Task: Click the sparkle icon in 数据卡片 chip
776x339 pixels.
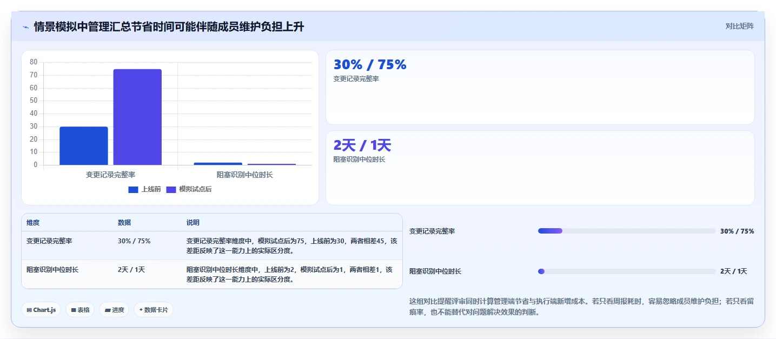Action: pos(141,310)
